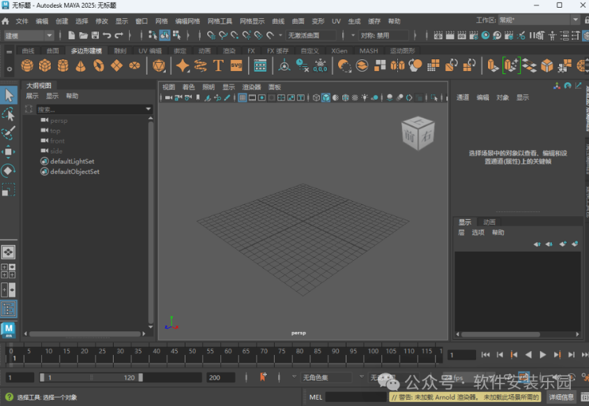Toggle smooth shade all in the viewport

(326, 98)
